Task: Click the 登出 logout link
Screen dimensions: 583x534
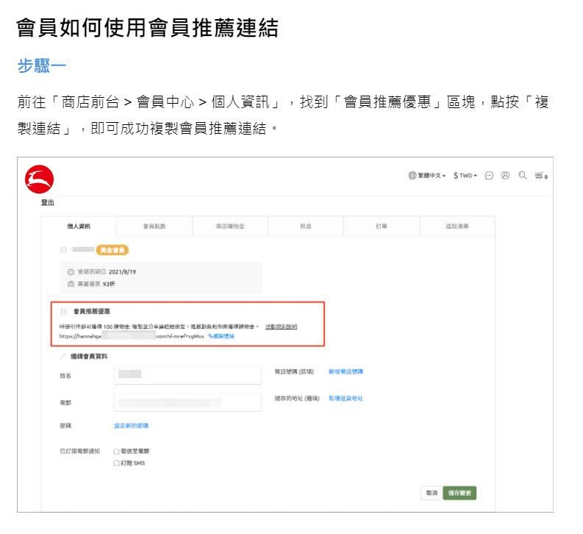Action: coord(47,203)
